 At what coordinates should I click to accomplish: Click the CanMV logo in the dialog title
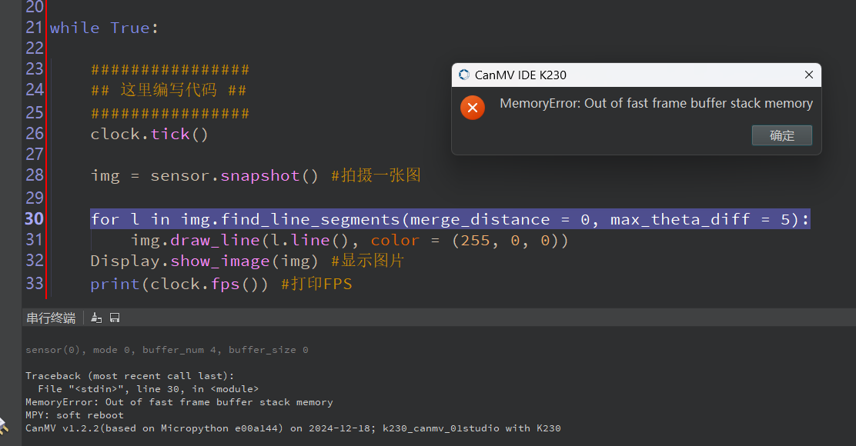(463, 75)
